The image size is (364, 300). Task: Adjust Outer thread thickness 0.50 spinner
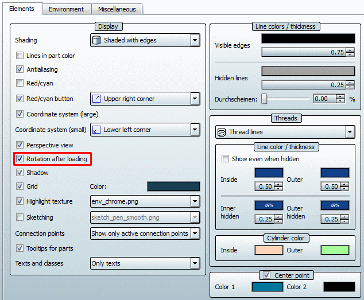[x=344, y=186]
